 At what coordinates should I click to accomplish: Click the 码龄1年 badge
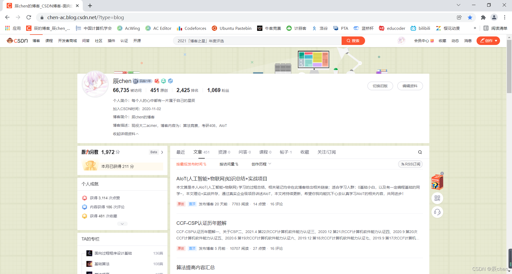(143, 81)
